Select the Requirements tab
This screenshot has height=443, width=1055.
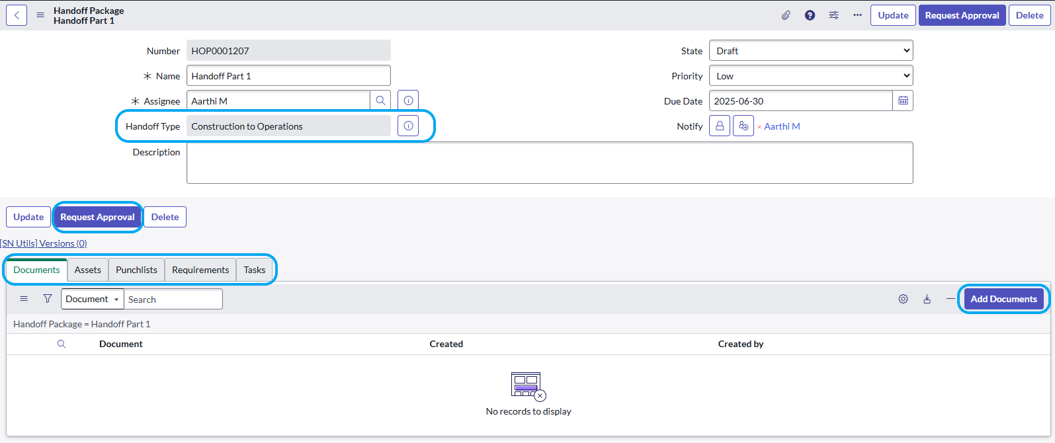[x=200, y=270]
